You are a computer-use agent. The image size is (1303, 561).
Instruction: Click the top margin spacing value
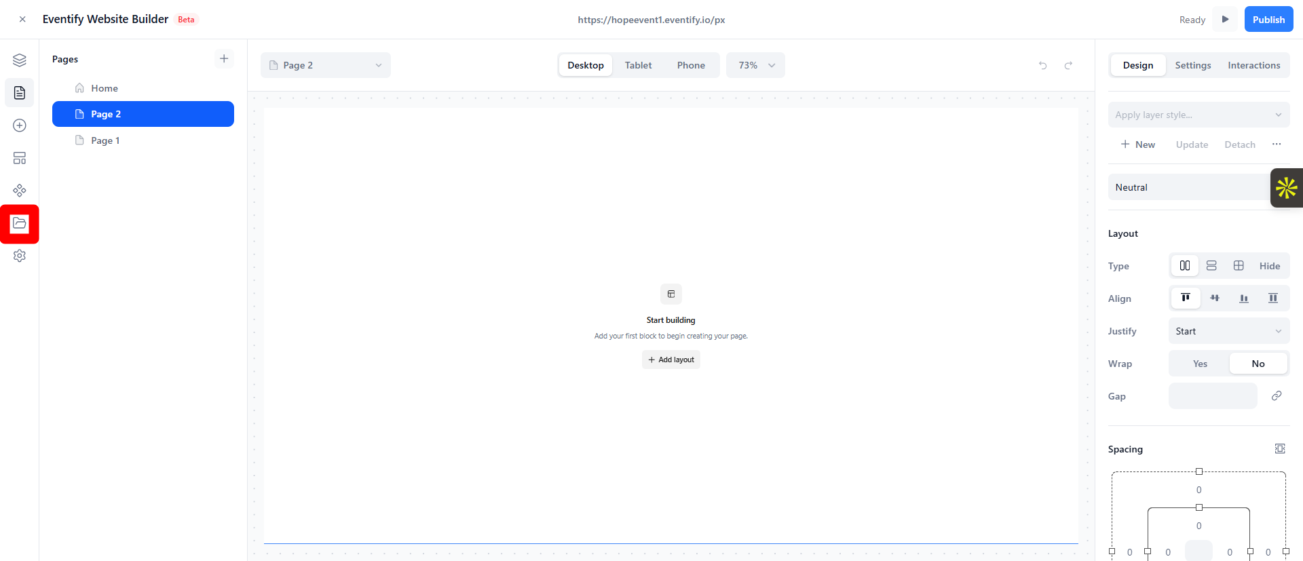coord(1198,490)
